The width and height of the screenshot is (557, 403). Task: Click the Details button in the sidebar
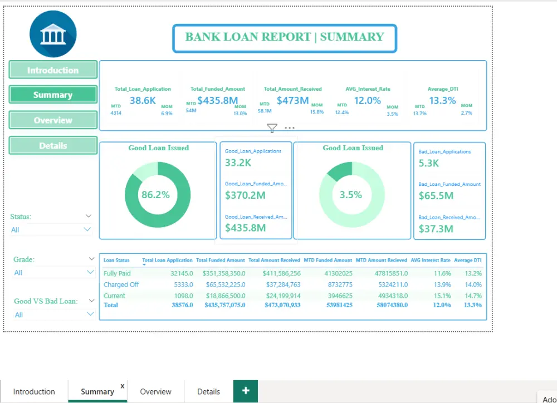tap(52, 145)
